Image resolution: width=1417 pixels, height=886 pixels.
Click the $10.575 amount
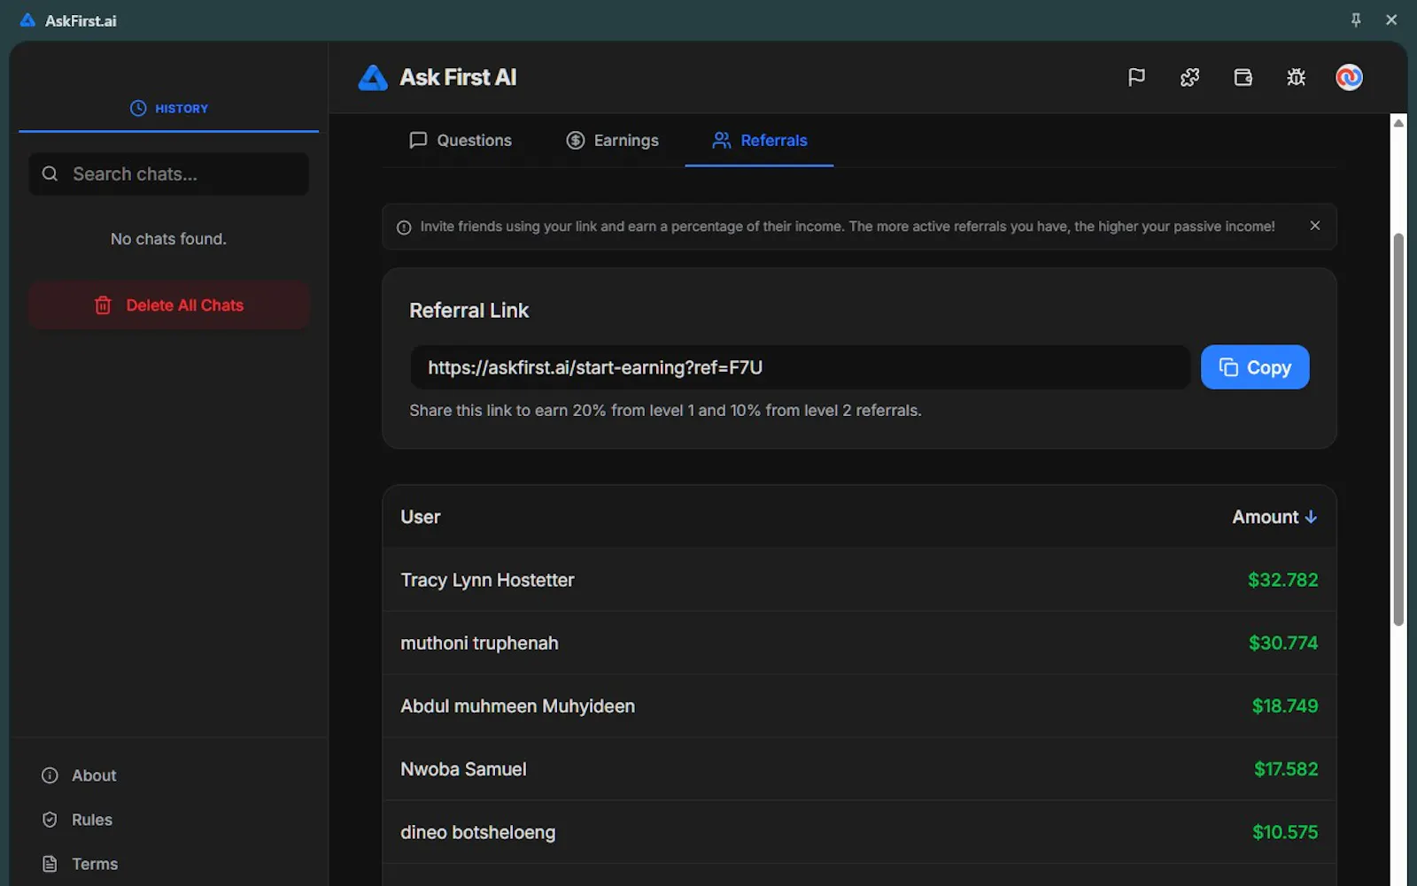1285,832
